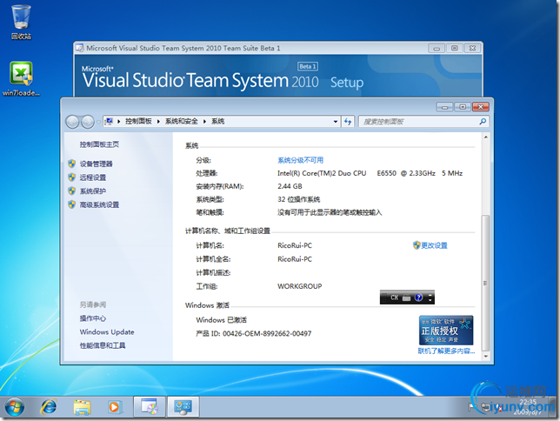The height and width of the screenshot is (421, 560).
Task: Expand arrow after 控制面板 breadcrumb
Action: pyautogui.click(x=158, y=122)
